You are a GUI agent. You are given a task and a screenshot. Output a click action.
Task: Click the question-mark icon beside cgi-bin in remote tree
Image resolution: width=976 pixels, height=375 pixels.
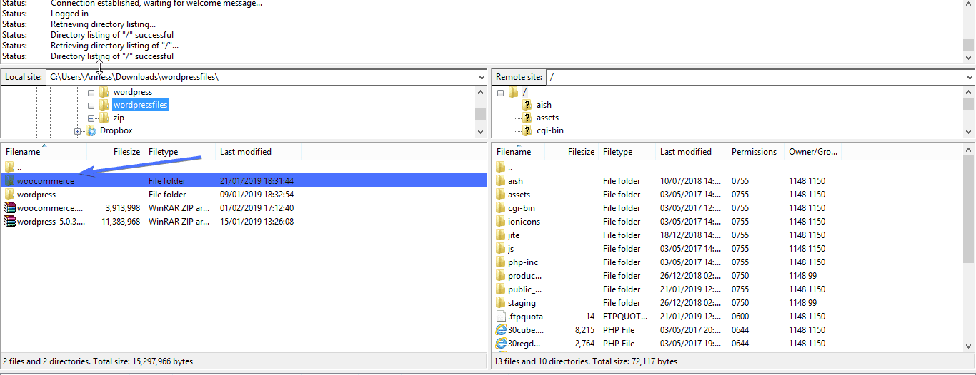[x=527, y=130]
